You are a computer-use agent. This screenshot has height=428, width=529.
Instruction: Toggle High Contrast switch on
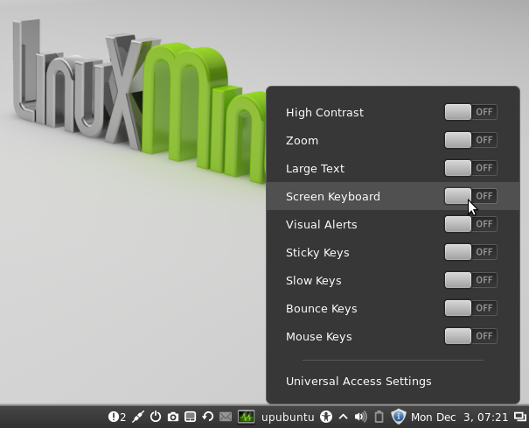470,112
